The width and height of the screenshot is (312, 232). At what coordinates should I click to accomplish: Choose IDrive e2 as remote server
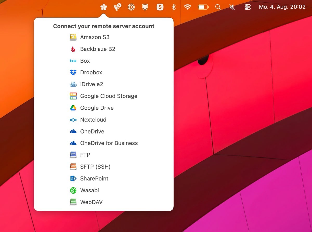92,84
